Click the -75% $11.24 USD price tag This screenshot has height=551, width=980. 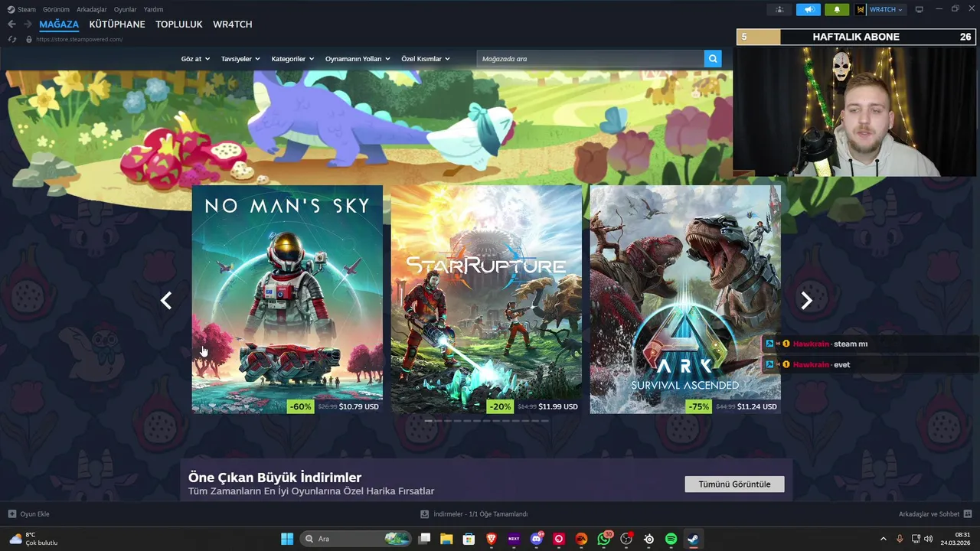click(733, 406)
